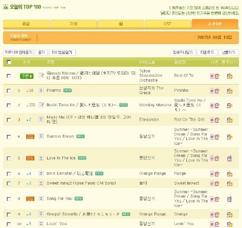Click the 선물하기 gift button
242x228 pixels.
(x=228, y=53)
